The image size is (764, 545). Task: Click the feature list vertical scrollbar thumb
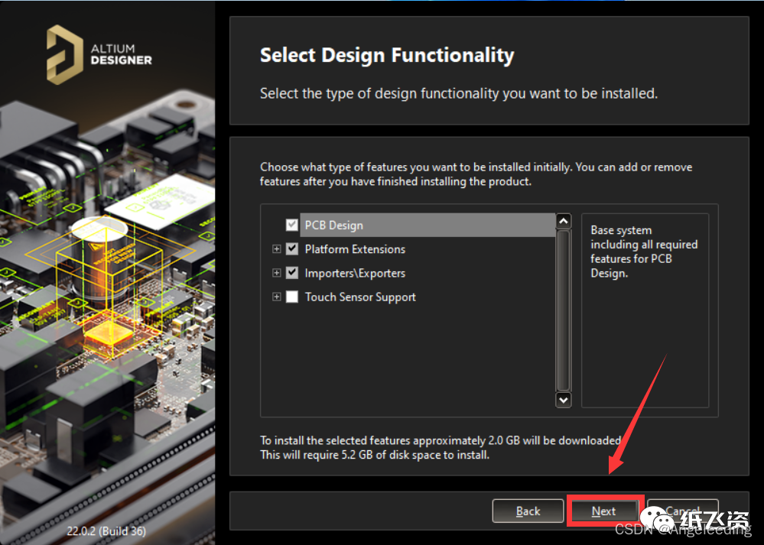click(x=564, y=310)
